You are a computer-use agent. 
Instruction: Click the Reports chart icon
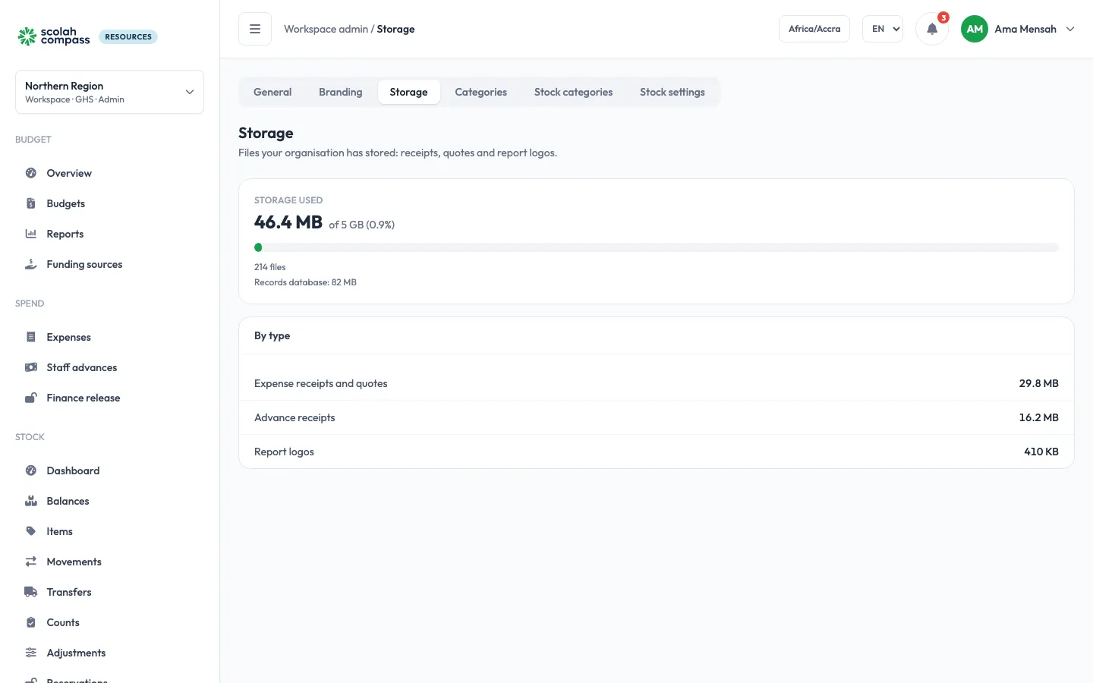31,234
